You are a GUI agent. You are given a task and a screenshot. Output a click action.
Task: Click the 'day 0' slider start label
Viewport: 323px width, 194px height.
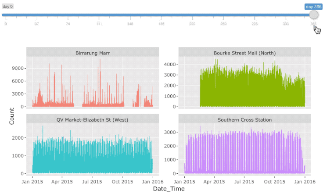[8, 7]
